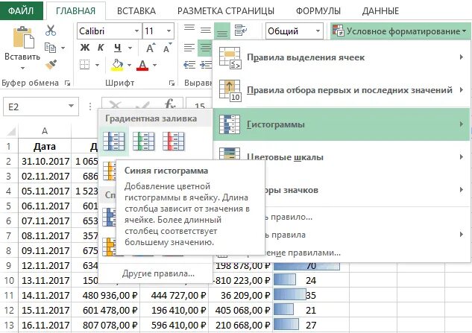The height and width of the screenshot is (333, 472).
Task: Apply red font color A
Action: pyautogui.click(x=142, y=65)
